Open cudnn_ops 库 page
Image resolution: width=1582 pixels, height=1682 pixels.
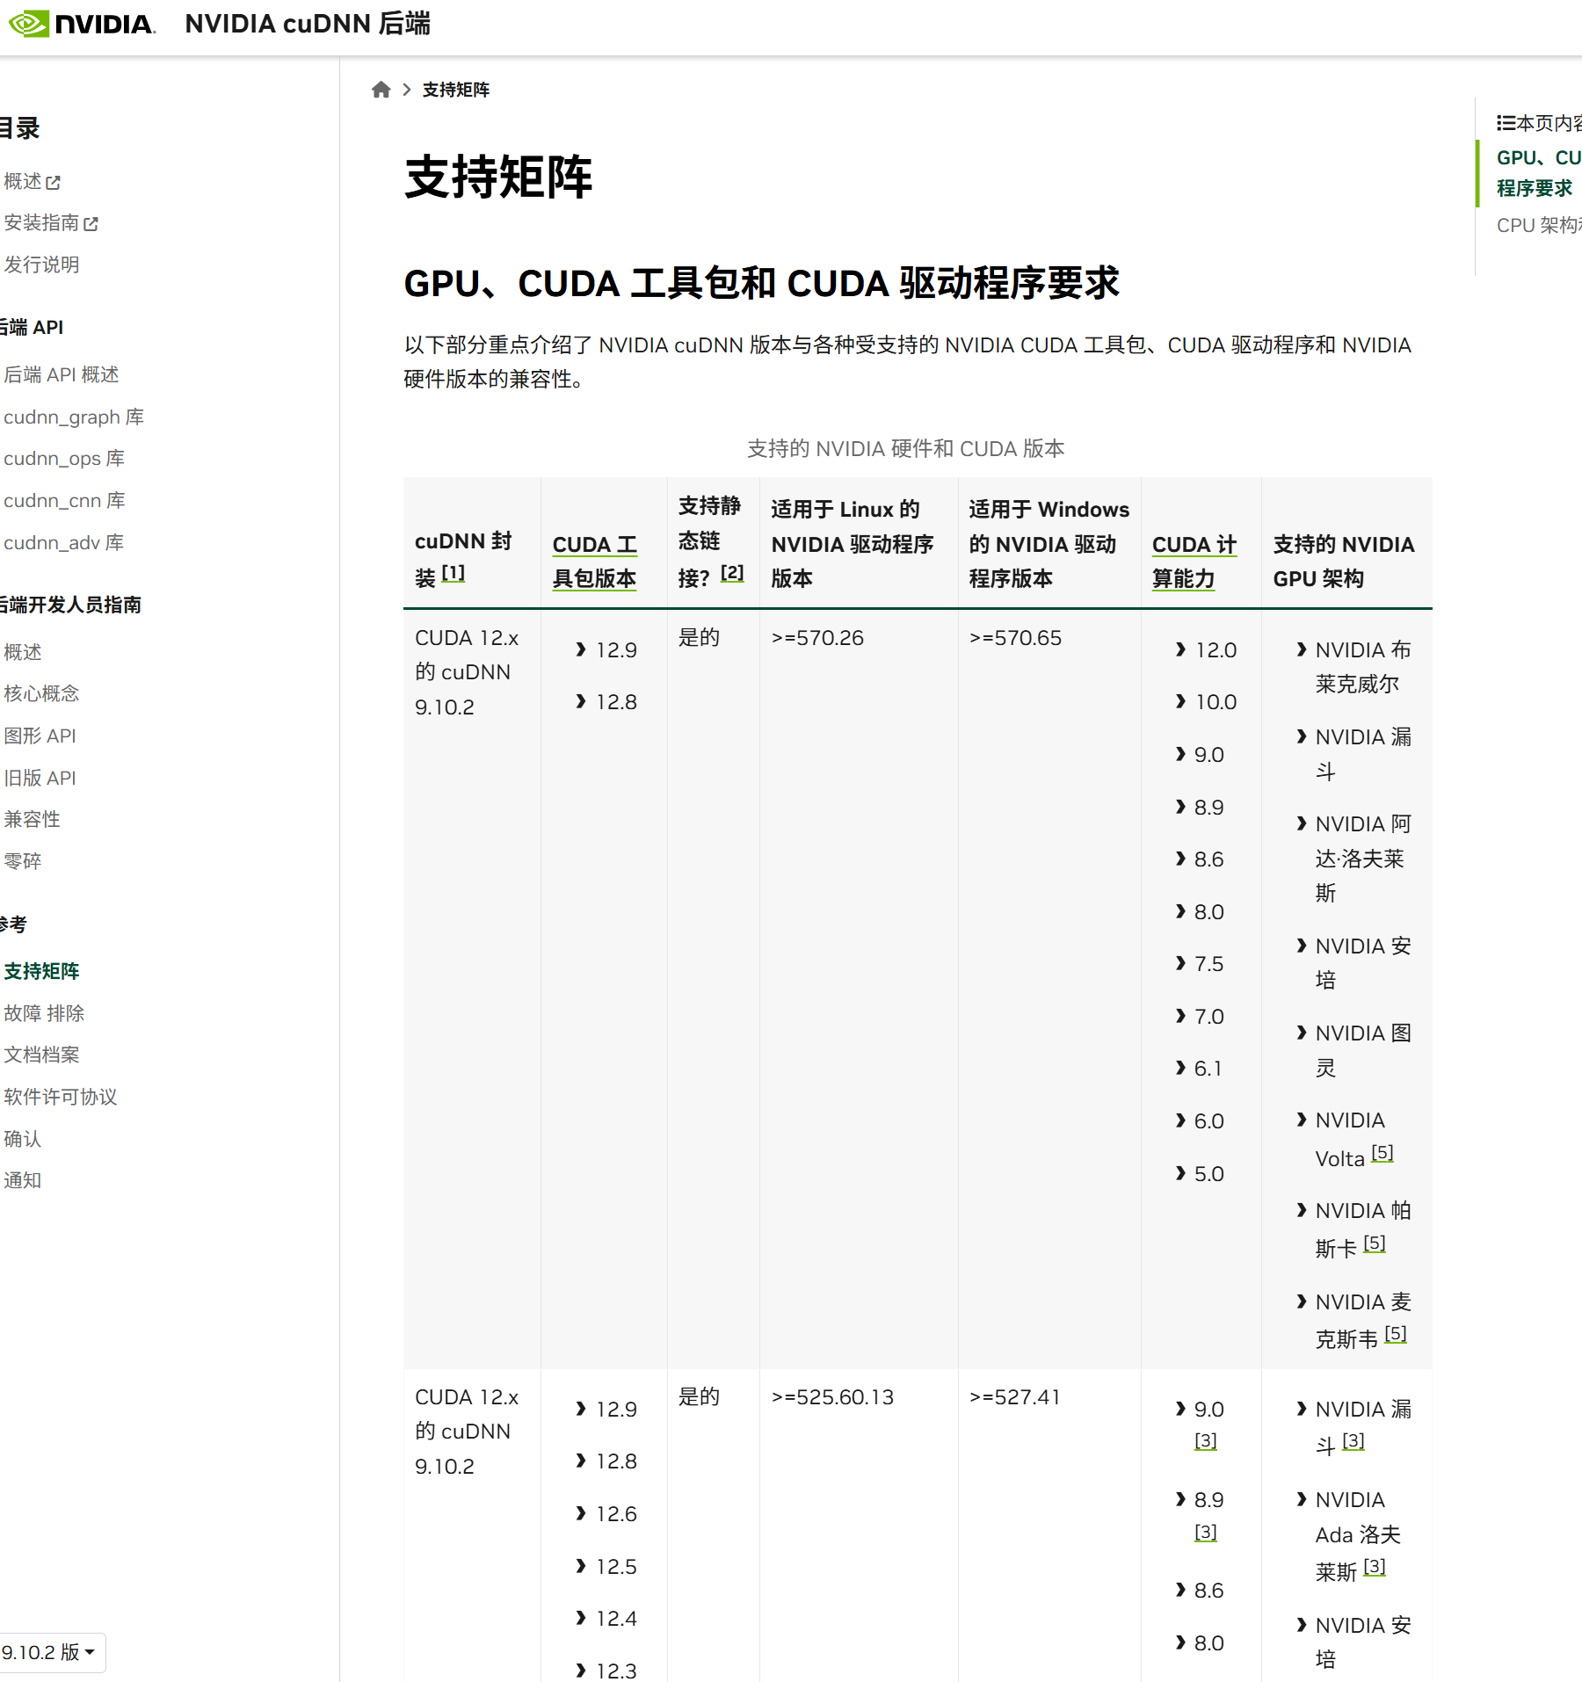(64, 459)
